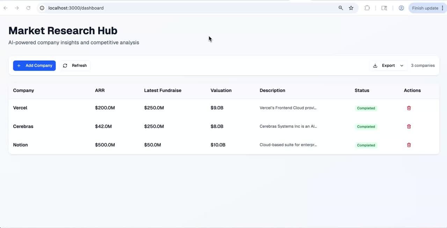Screen dimensions: 447x228
Task: Open the browser three-dot menu
Action: (x=443, y=8)
